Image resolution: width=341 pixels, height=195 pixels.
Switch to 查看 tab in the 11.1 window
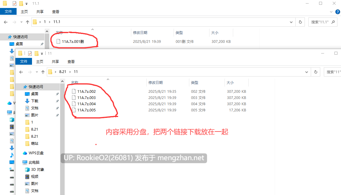point(55,12)
